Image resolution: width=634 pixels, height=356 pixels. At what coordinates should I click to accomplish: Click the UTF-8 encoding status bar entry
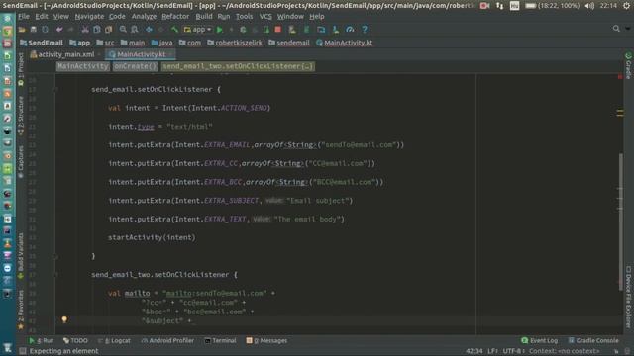514,351
